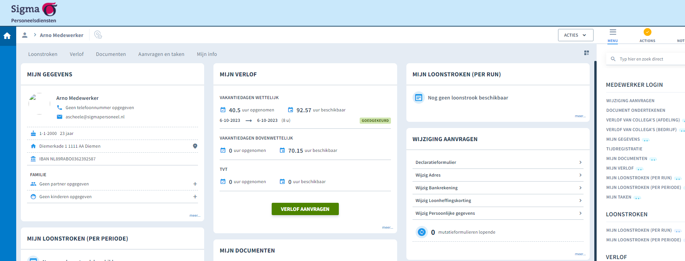Viewport: 685px width, 261px height.
Task: Click the dashboard widget layout icon
Action: (x=586, y=53)
